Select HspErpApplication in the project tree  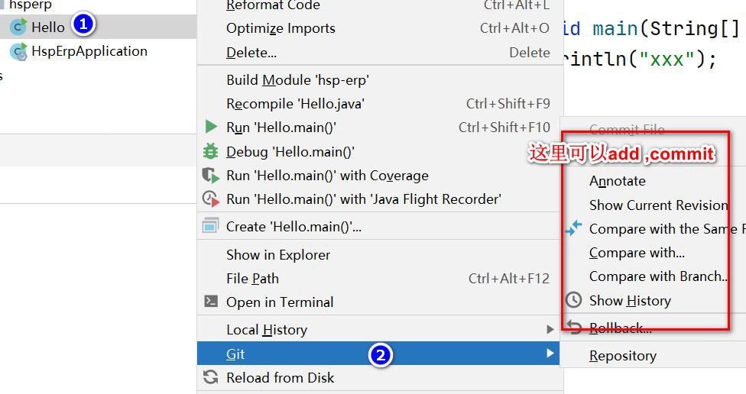[89, 52]
